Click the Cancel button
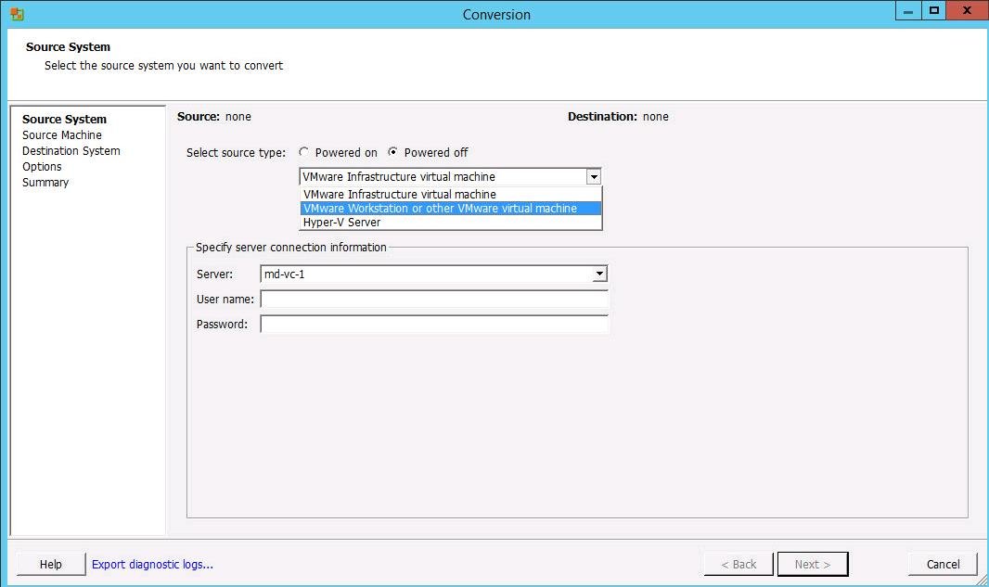The width and height of the screenshot is (989, 587). pyautogui.click(x=943, y=565)
